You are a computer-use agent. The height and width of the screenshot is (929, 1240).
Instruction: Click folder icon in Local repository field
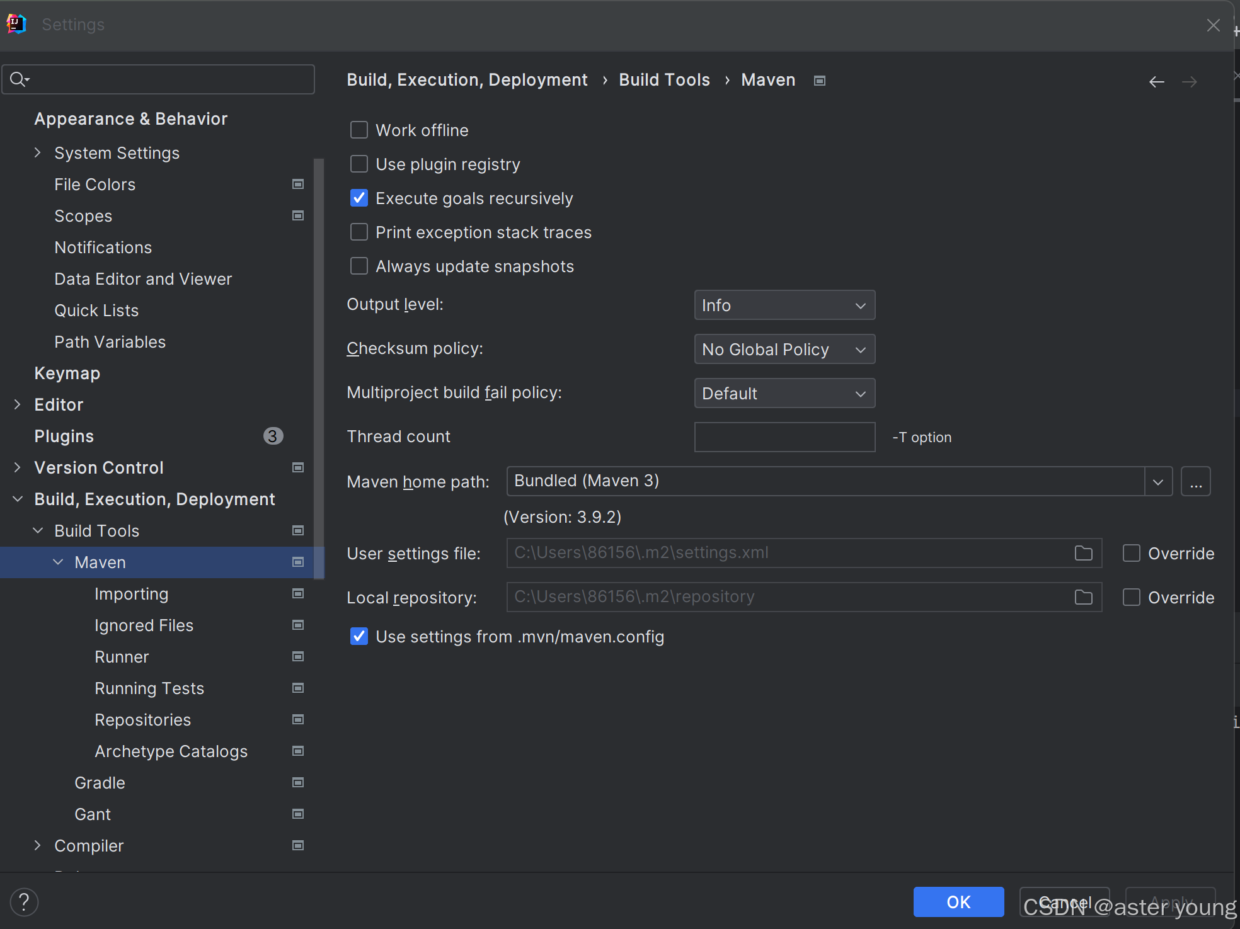[1083, 597]
